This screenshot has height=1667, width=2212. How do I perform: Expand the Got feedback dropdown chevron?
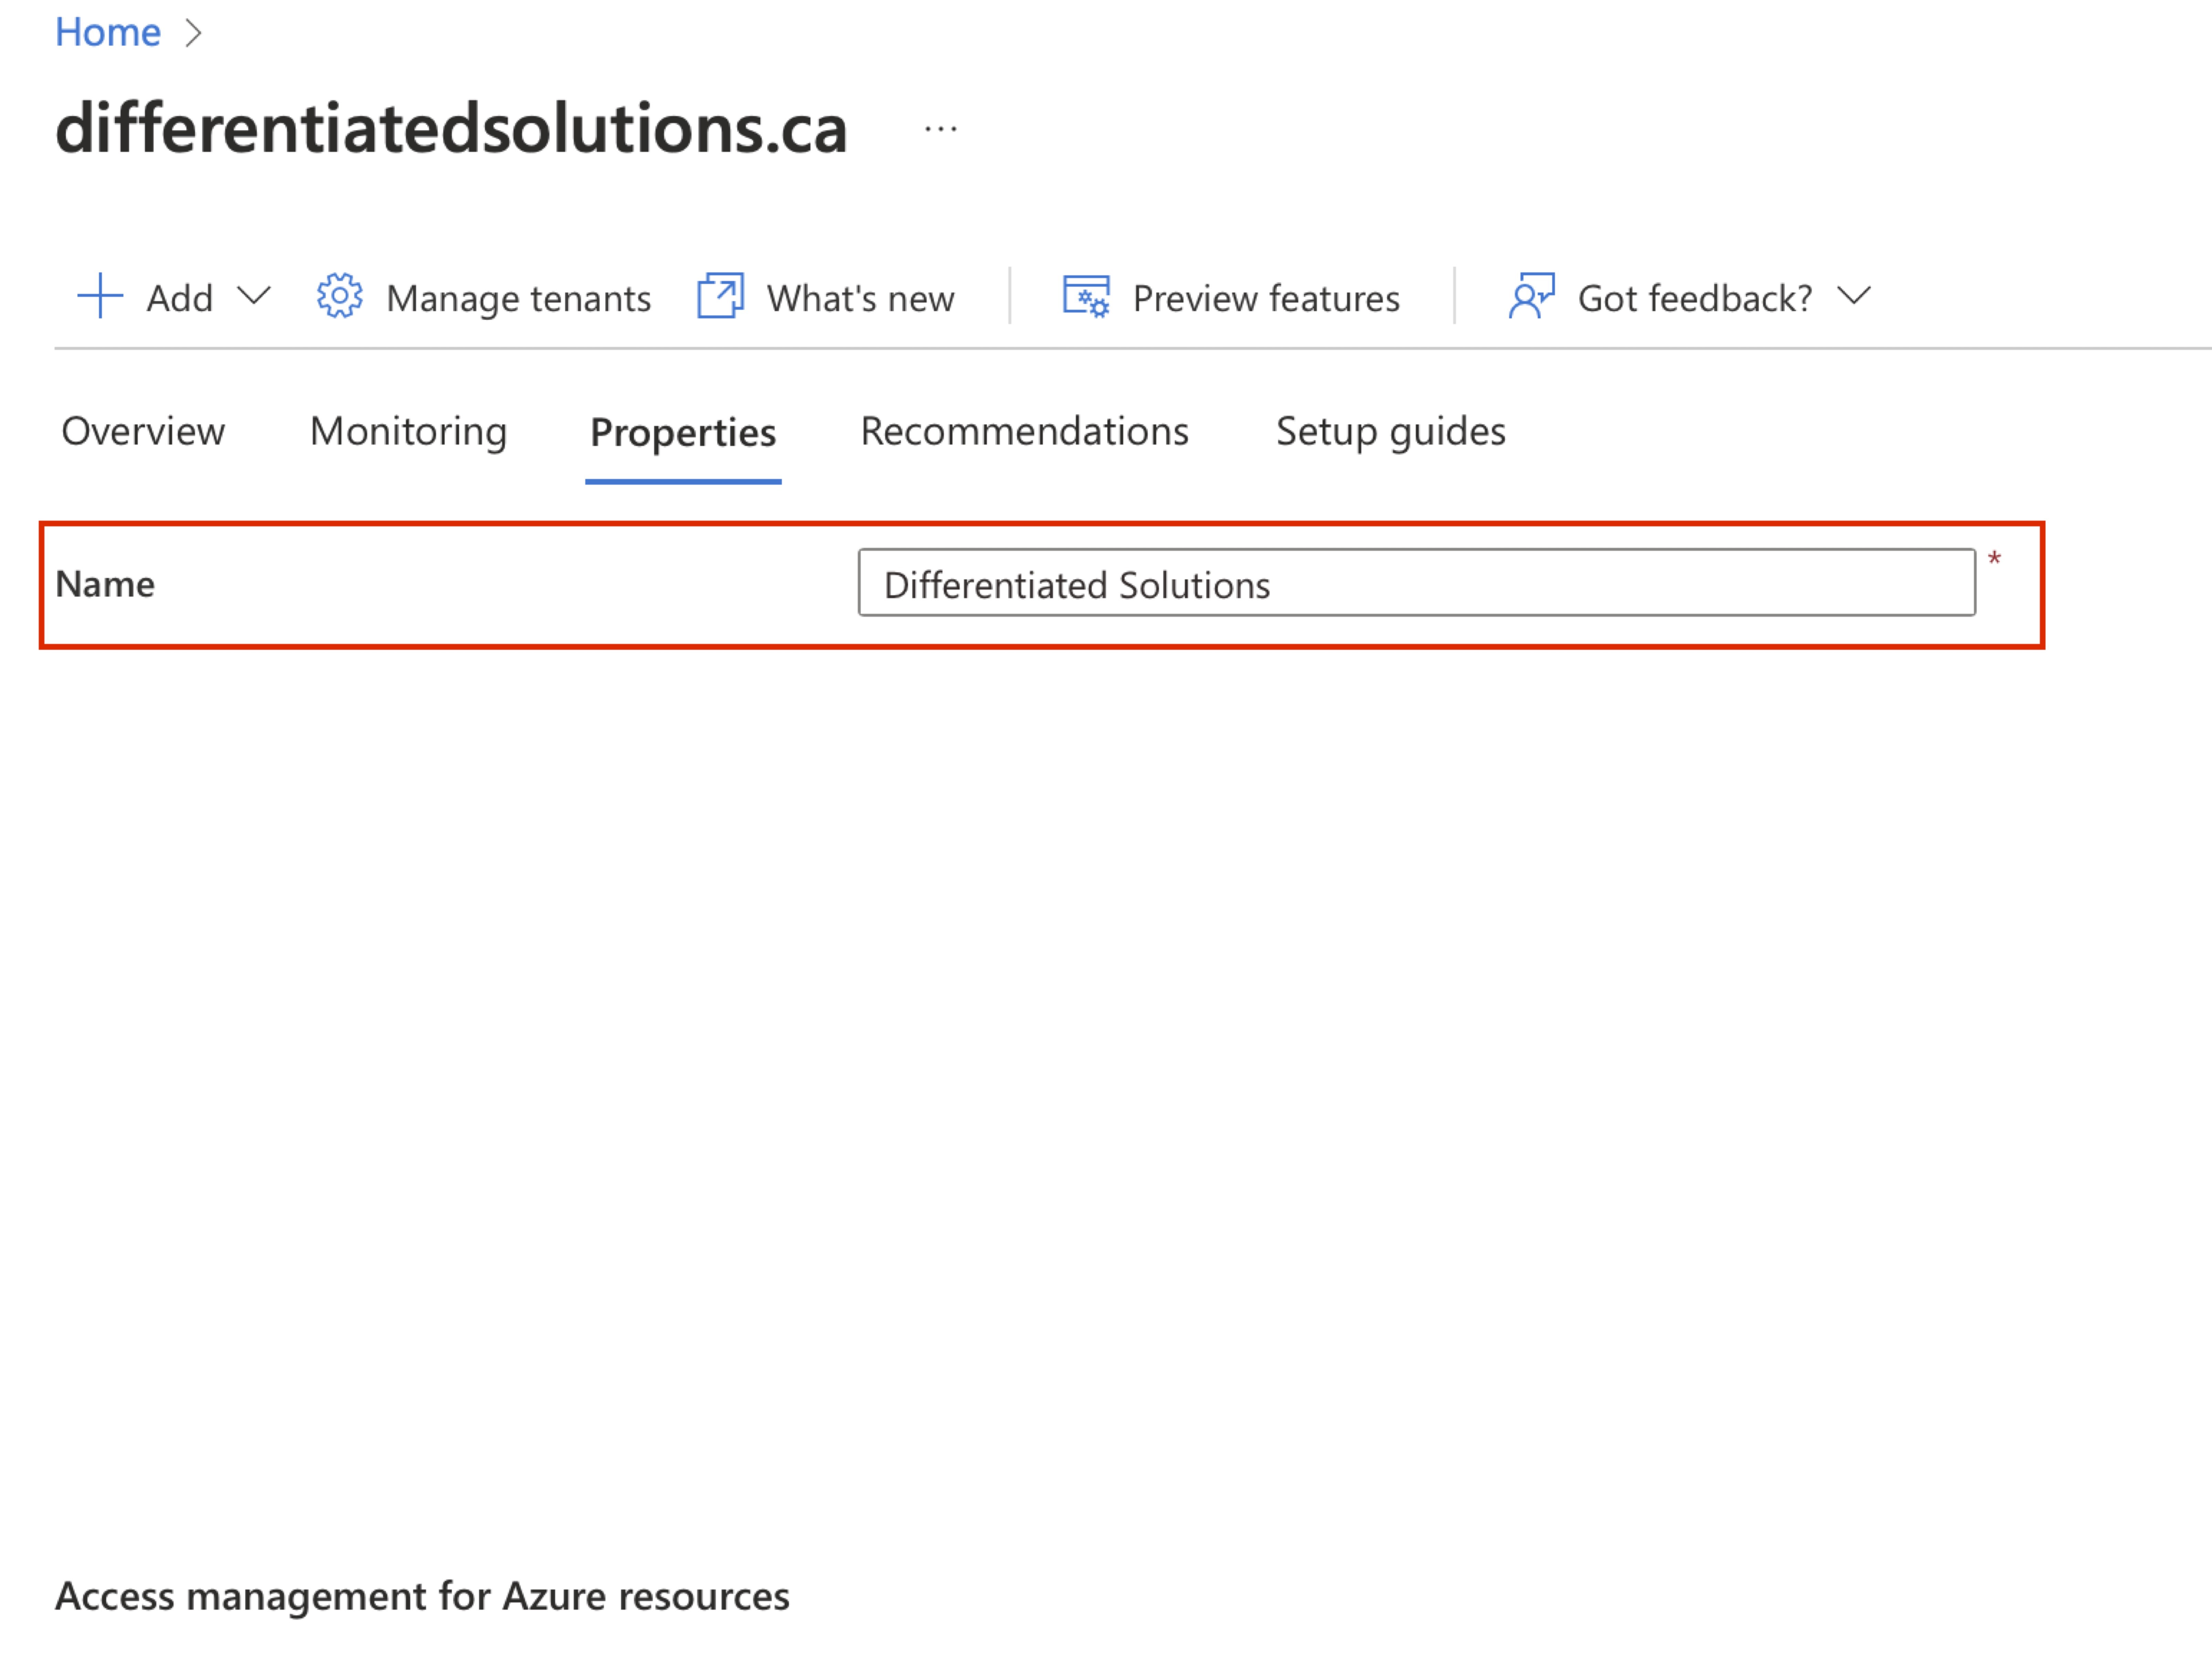coord(1854,296)
